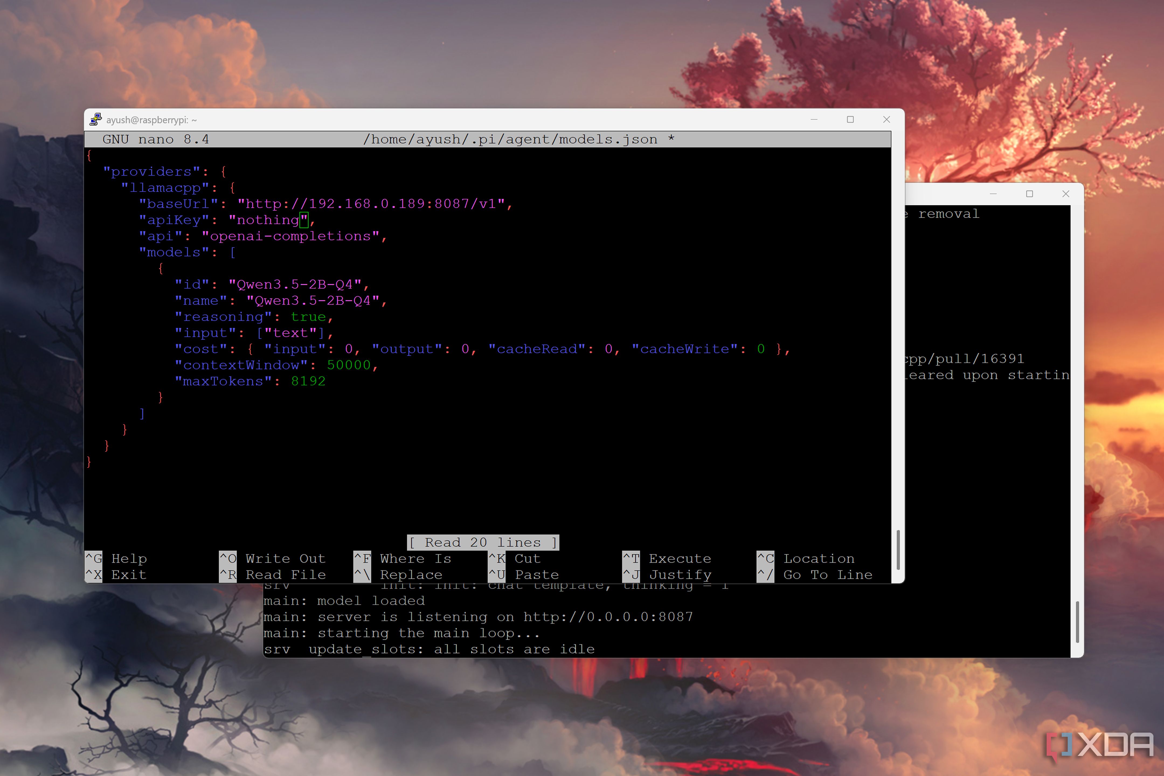Click the "/home/ayush/.pi/agent/models.json" file path

pyautogui.click(x=510, y=140)
